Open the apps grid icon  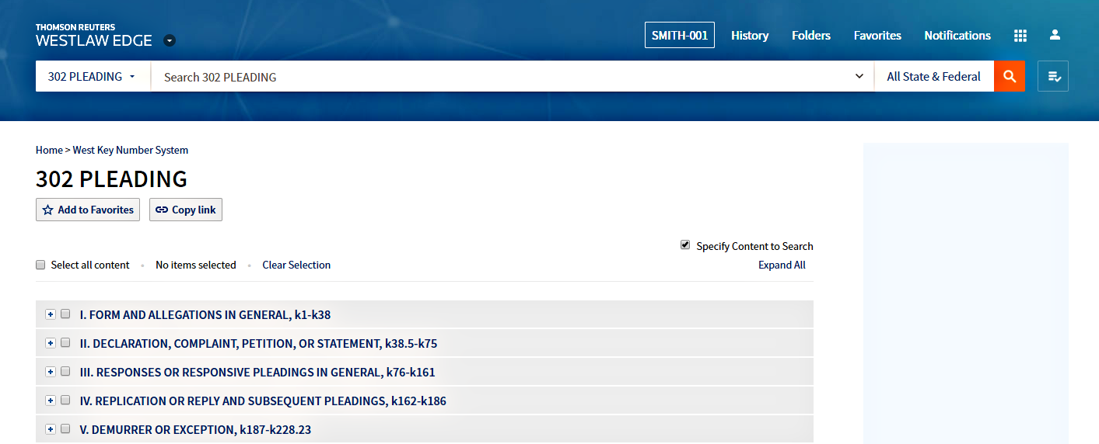coord(1020,36)
